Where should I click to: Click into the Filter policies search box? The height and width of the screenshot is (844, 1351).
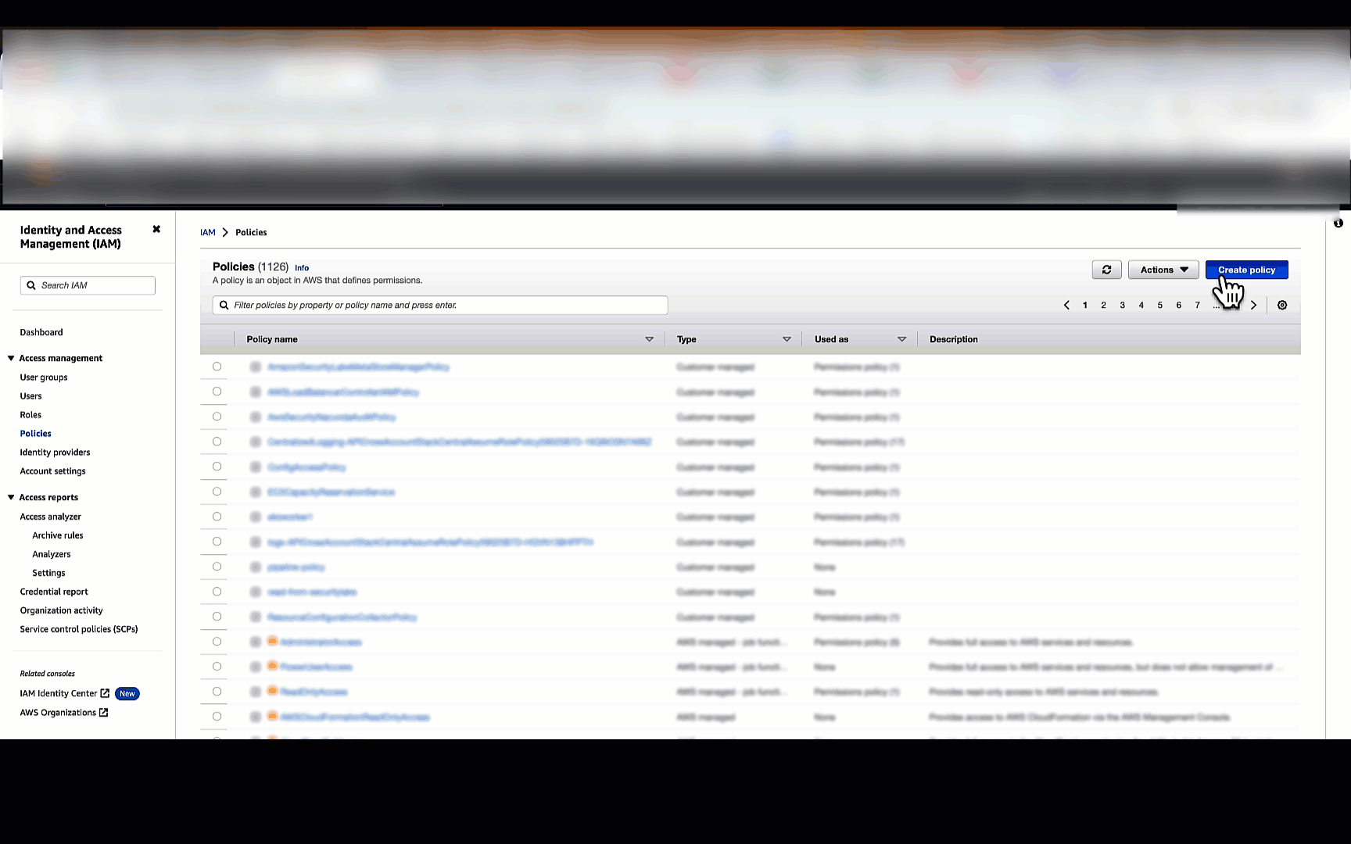pyautogui.click(x=440, y=305)
